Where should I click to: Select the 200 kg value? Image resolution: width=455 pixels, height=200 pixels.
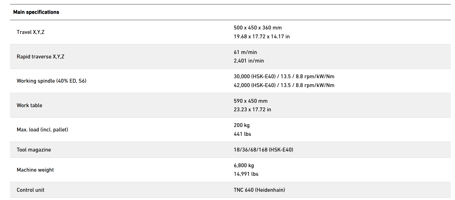coord(242,125)
